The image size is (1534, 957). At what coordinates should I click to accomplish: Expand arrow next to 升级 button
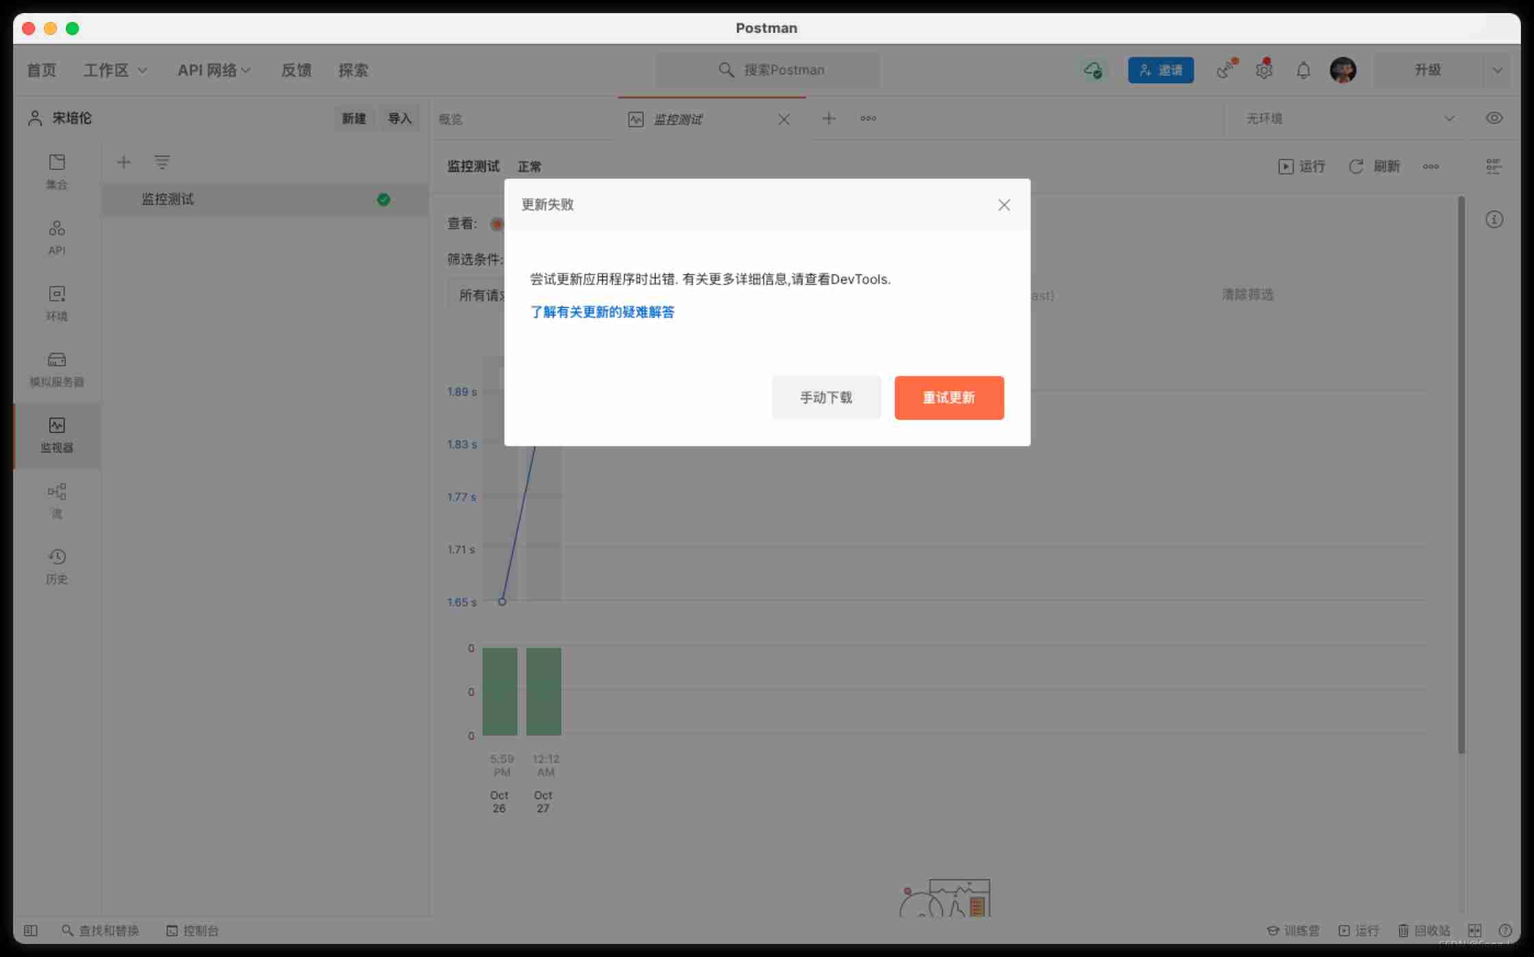tap(1497, 70)
